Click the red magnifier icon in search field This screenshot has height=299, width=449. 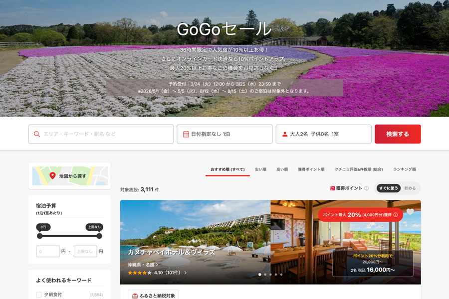(37, 134)
